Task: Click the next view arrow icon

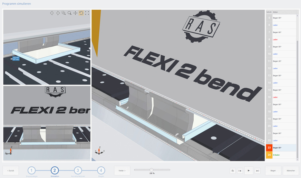Action: click(58, 13)
